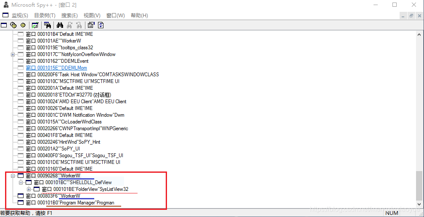
Task: Select row 0001019E tooltips_class32
Action: click(x=59, y=48)
